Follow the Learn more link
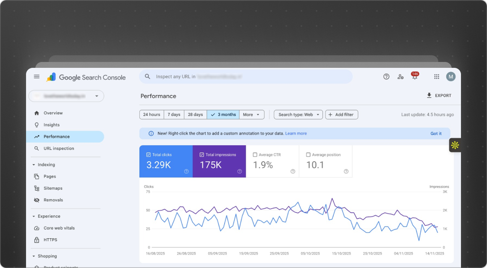This screenshot has height=268, width=487. click(x=296, y=134)
